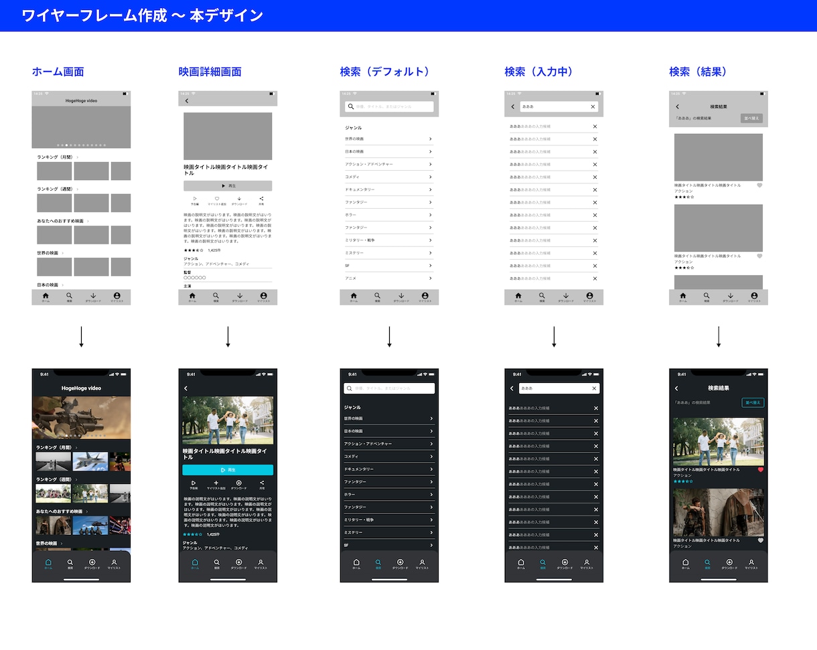Screen dimensions: 817x650
Task: Tap ダウンロード icon under play button, dark detail
Action: tap(239, 483)
